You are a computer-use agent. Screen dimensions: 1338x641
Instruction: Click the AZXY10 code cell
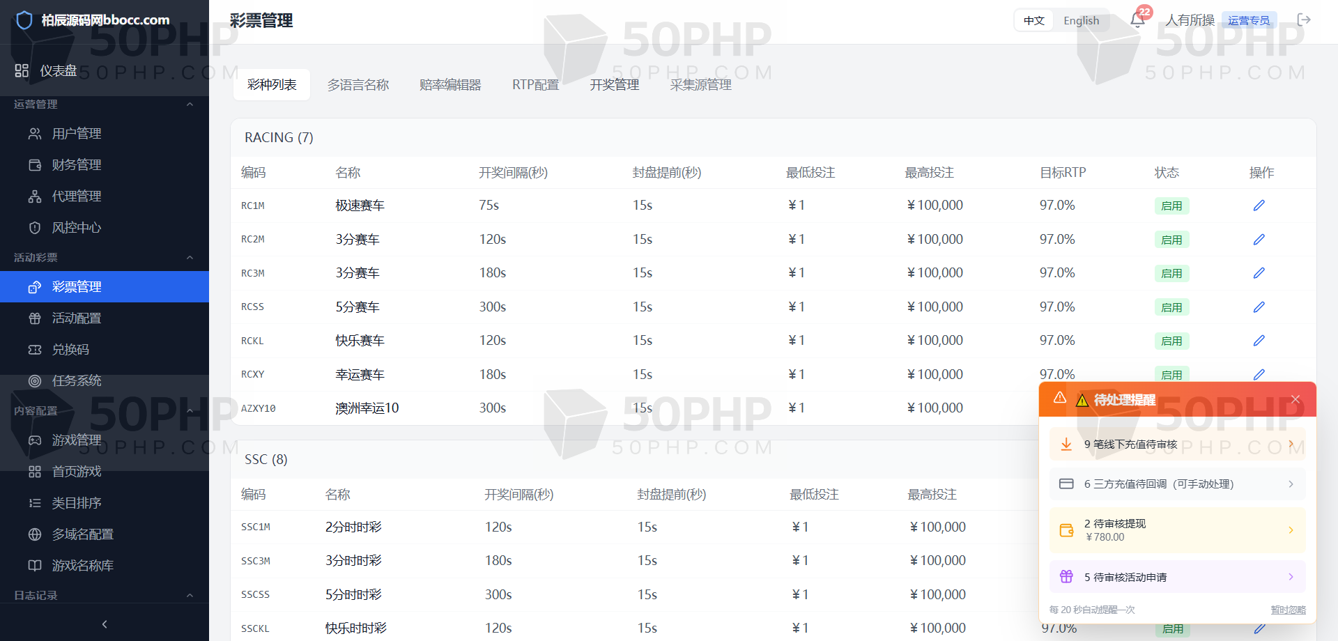click(x=259, y=408)
